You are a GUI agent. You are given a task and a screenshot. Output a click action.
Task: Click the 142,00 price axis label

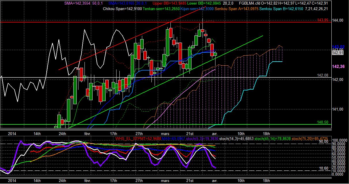click(337, 80)
